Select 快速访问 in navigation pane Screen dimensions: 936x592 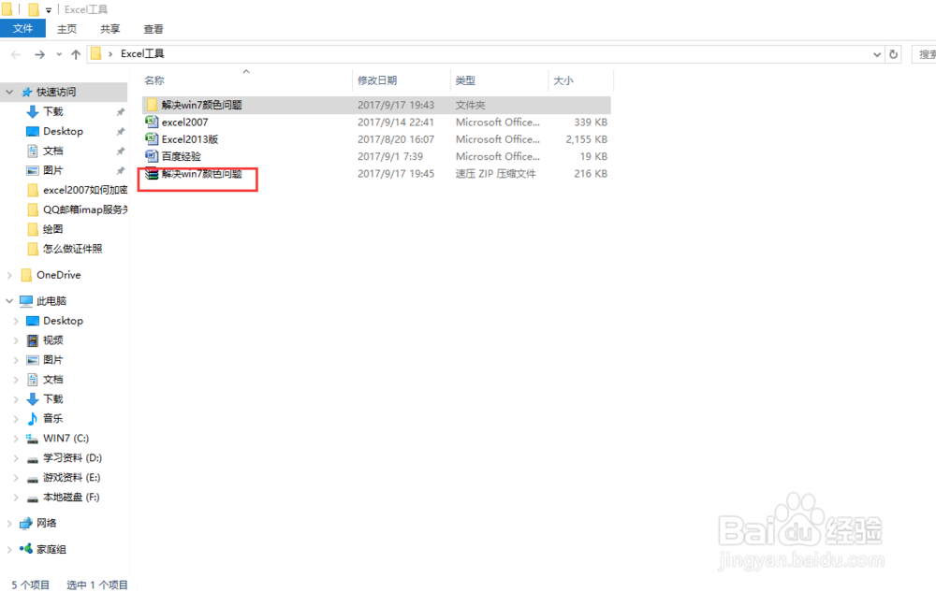56,92
